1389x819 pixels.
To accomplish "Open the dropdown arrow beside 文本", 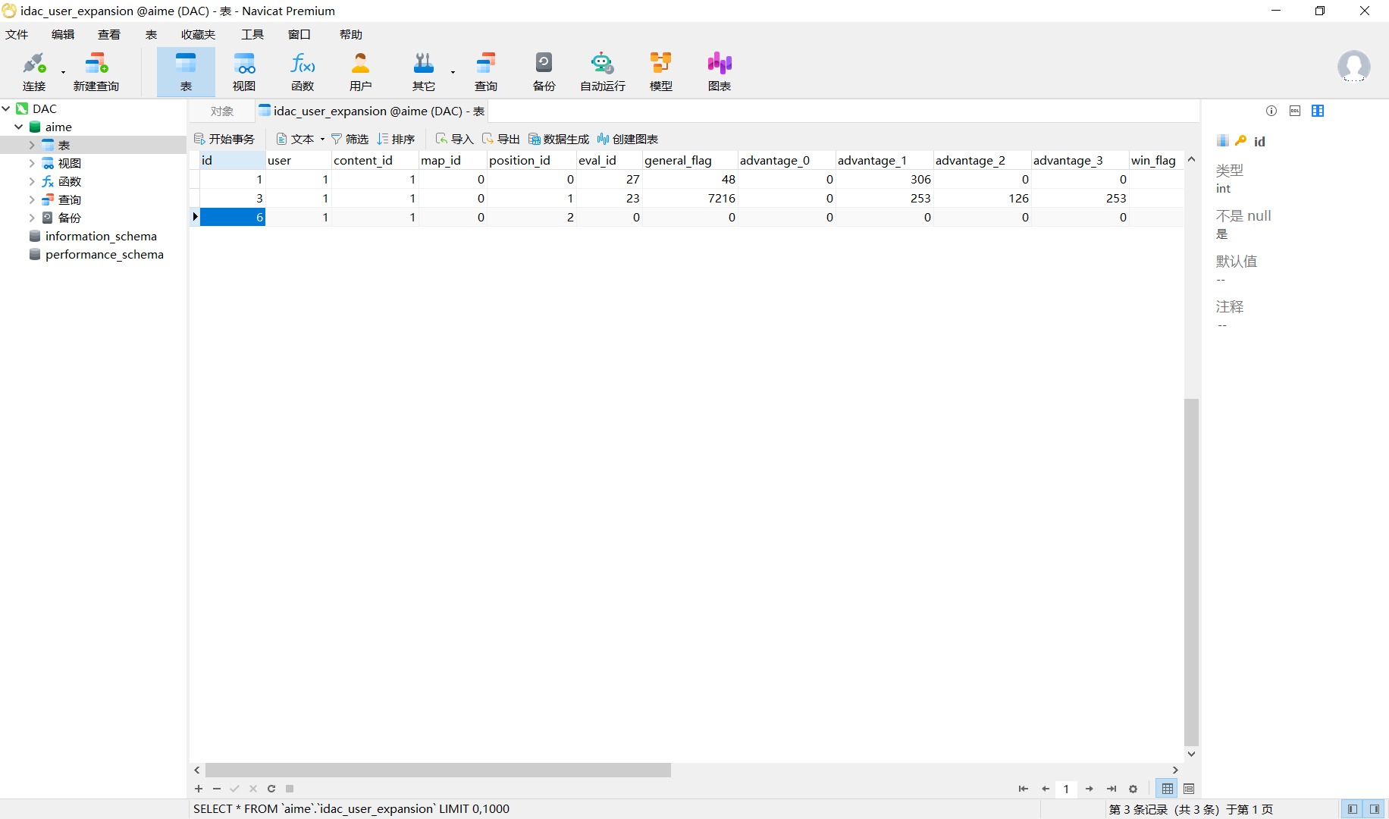I will tap(321, 139).
